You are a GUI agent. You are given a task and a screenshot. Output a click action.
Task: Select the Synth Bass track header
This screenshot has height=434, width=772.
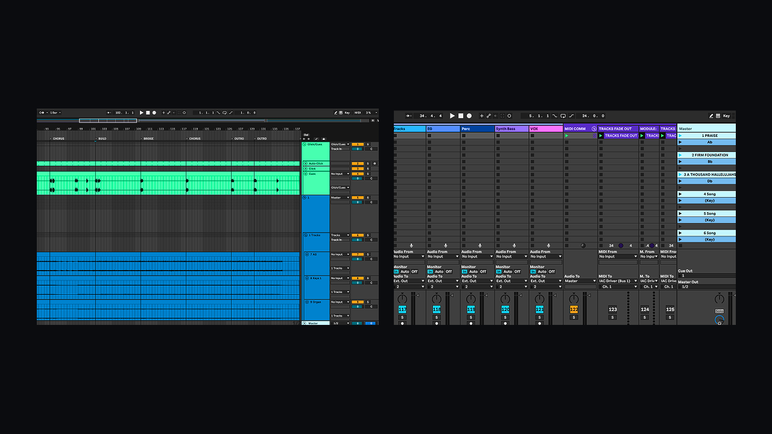(511, 128)
